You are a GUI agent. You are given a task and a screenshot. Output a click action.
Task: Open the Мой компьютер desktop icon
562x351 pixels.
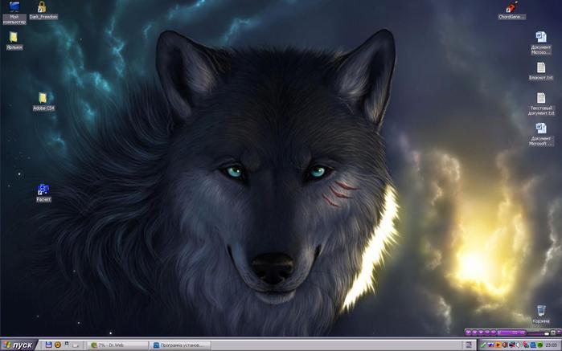coord(14,13)
